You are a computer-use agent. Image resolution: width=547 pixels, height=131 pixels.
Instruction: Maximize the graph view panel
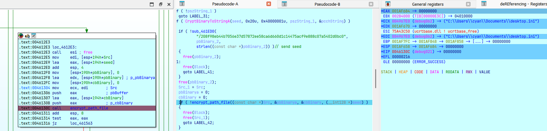tap(152, 4)
